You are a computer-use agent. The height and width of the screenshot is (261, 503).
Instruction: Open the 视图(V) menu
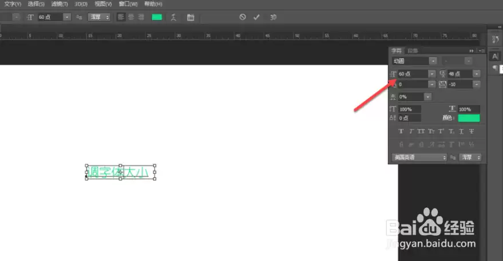coord(103,4)
